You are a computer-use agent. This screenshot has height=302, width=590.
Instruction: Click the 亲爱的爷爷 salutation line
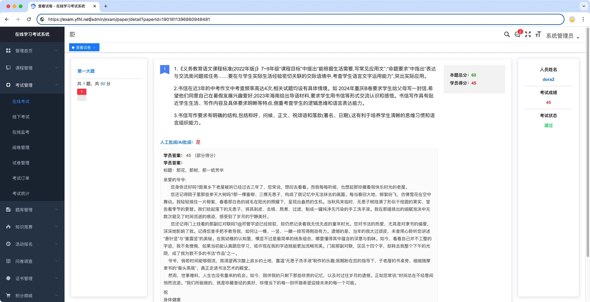pos(175,180)
